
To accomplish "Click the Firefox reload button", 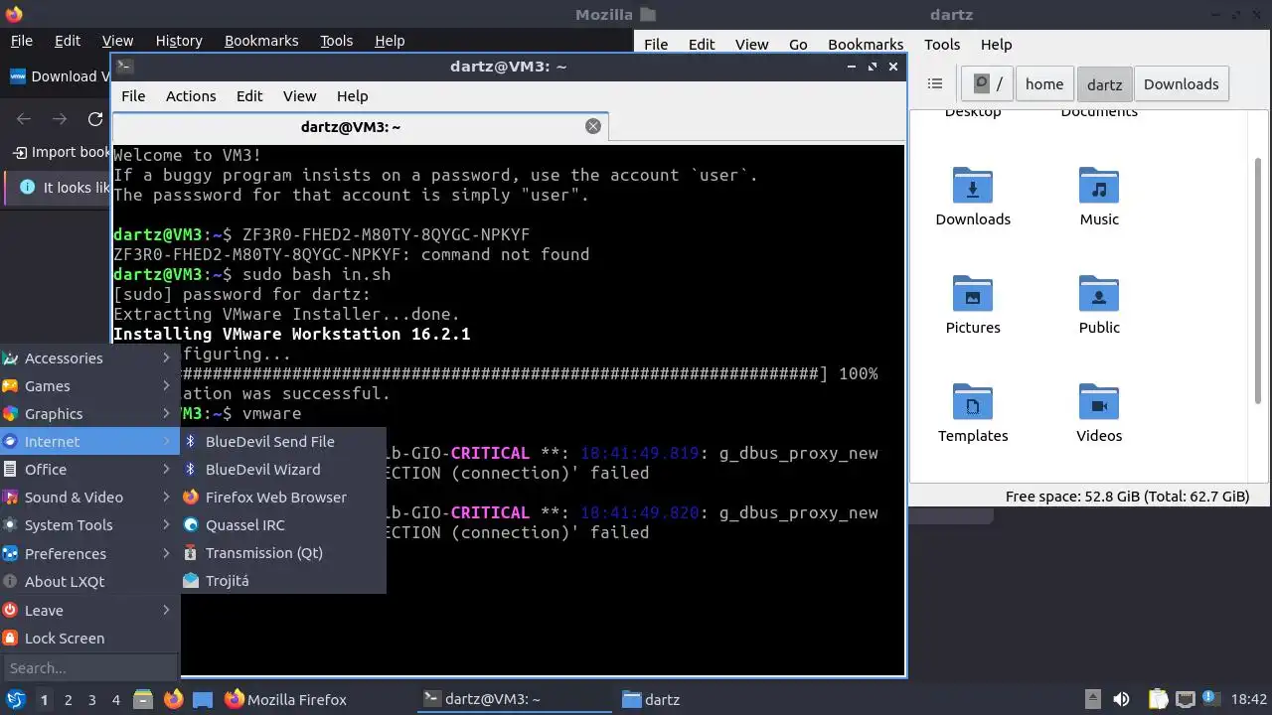I will tap(95, 119).
